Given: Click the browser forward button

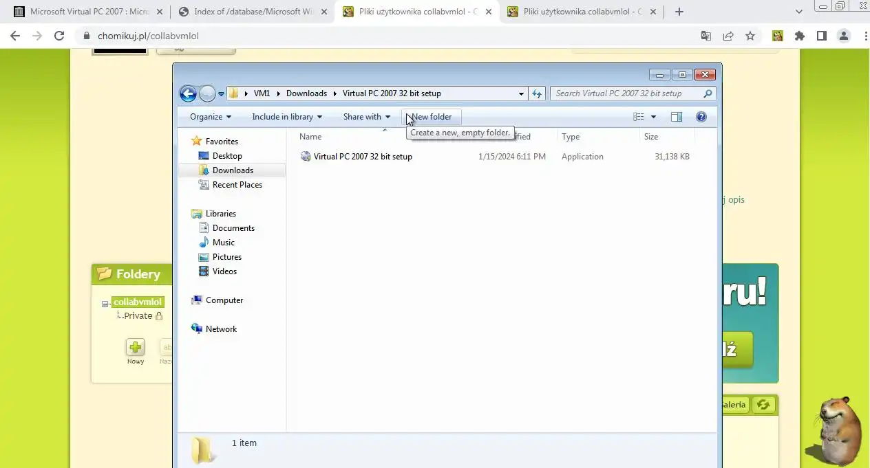Looking at the screenshot, I should coord(37,36).
